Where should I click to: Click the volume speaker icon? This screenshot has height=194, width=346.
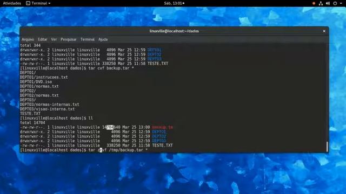tap(328, 3)
